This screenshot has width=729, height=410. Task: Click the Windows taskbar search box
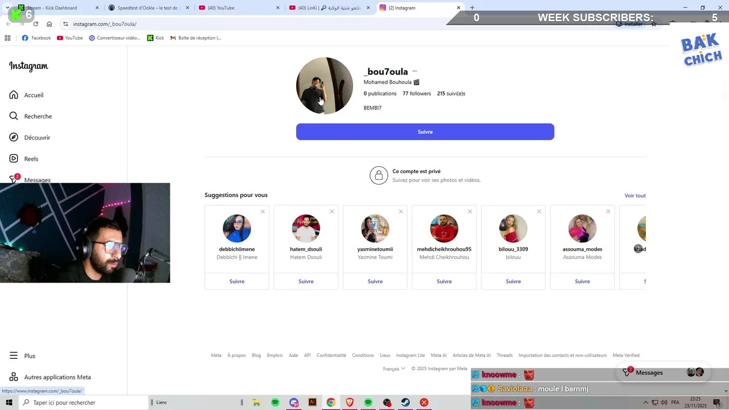[84, 403]
